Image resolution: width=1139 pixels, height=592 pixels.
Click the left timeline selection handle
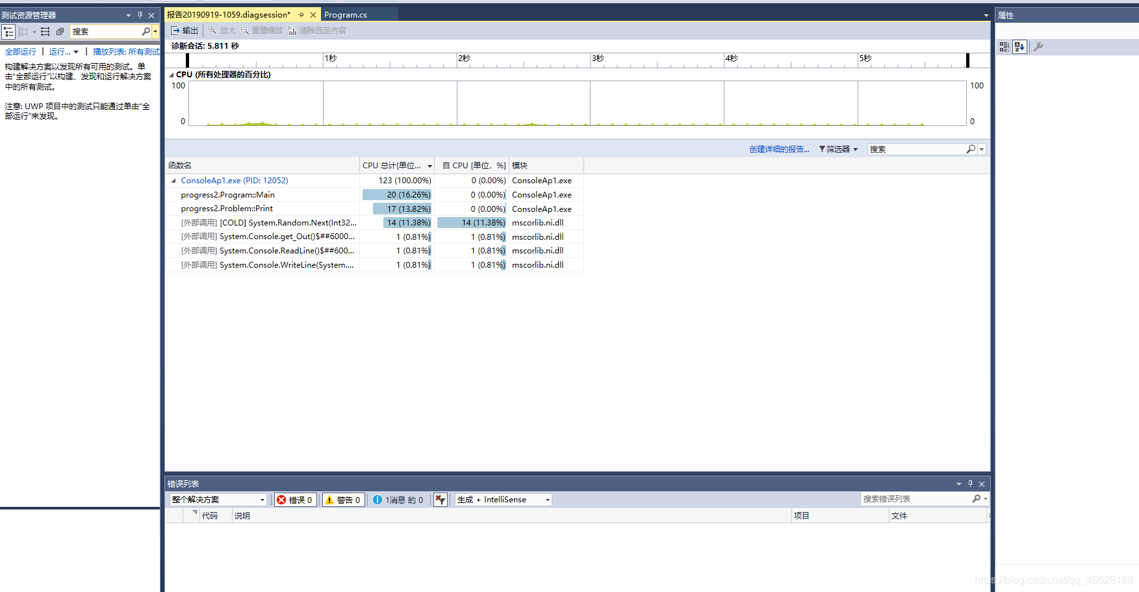point(187,60)
